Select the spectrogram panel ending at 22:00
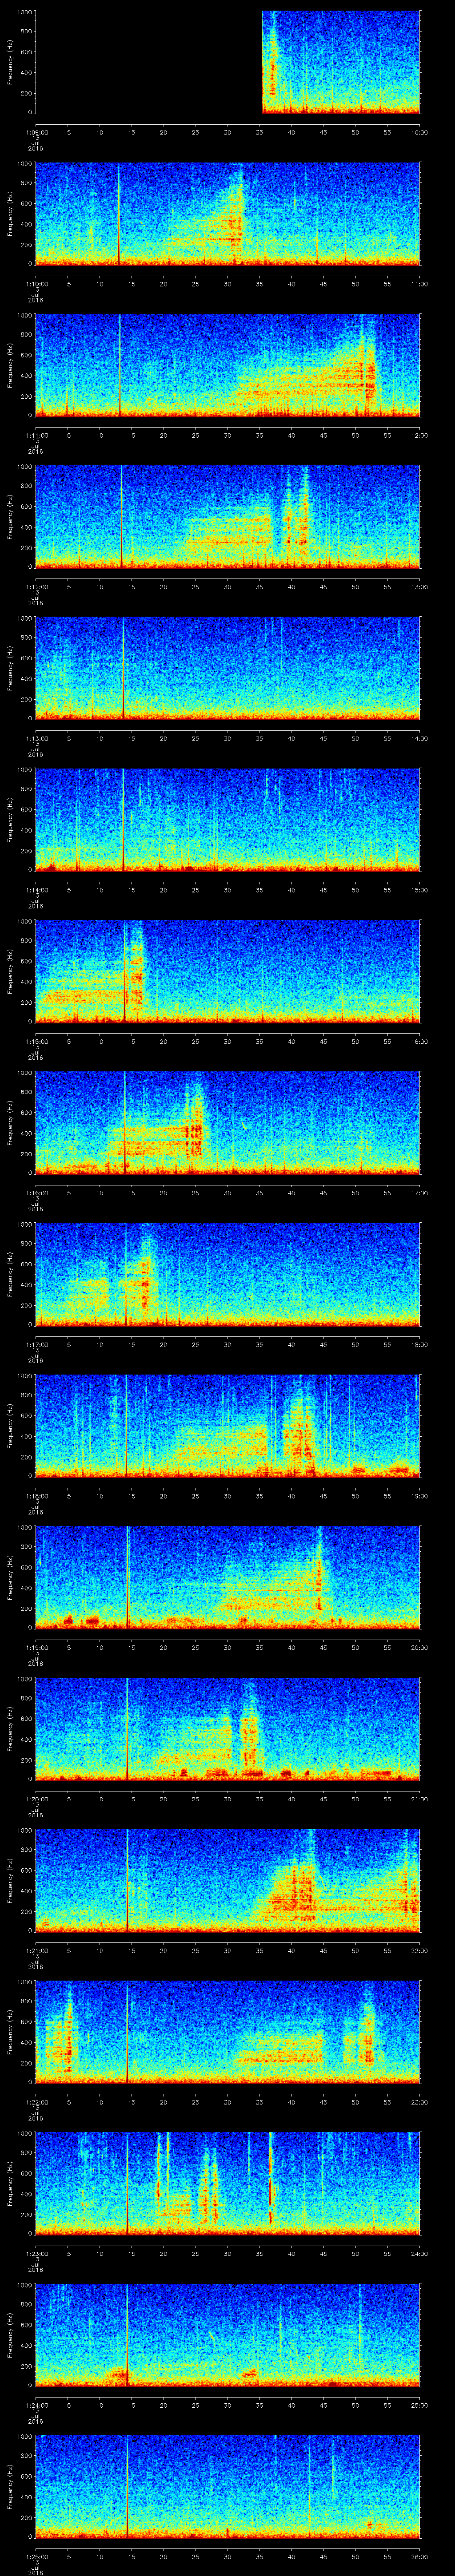The width and height of the screenshot is (455, 2576). (x=228, y=1880)
